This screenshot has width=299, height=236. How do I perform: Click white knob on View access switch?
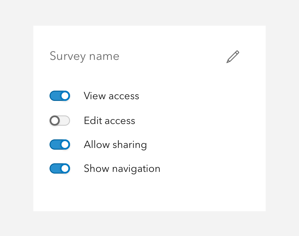pos(65,96)
